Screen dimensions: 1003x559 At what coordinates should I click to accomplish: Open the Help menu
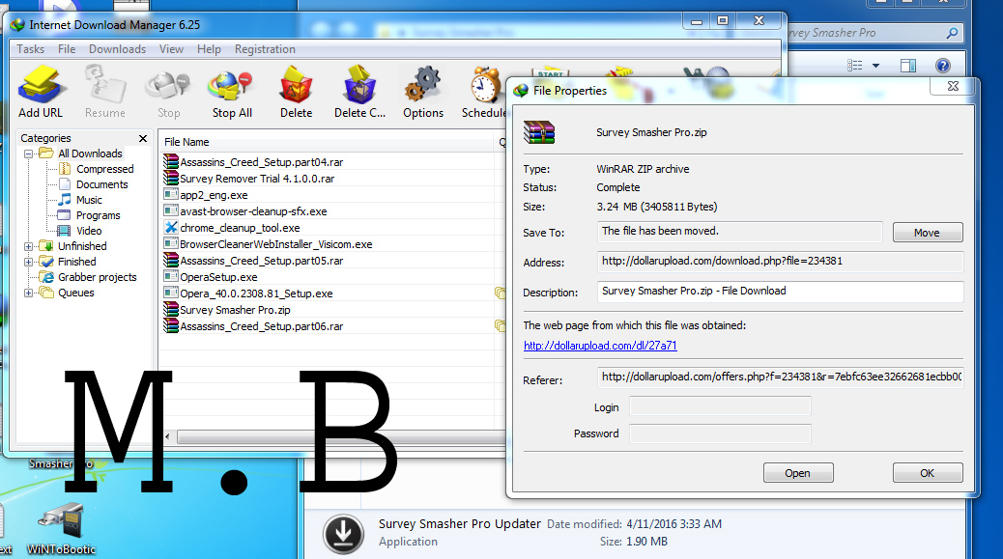pyautogui.click(x=209, y=49)
